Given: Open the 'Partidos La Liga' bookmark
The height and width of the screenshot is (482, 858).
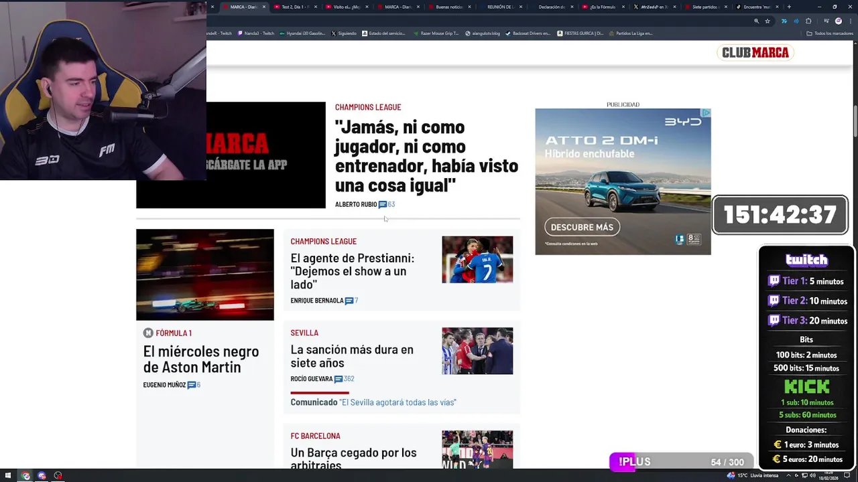Looking at the screenshot, I should 631,33.
